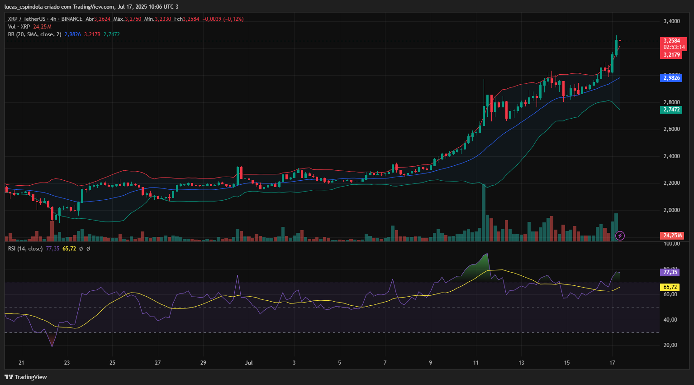Click the blue 2,9826 BB basis label

pos(671,78)
